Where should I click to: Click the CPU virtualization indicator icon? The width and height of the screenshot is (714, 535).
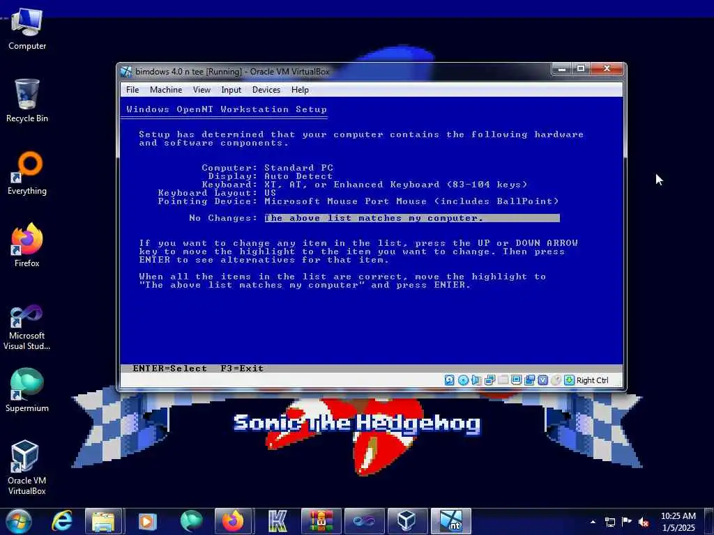(542, 380)
